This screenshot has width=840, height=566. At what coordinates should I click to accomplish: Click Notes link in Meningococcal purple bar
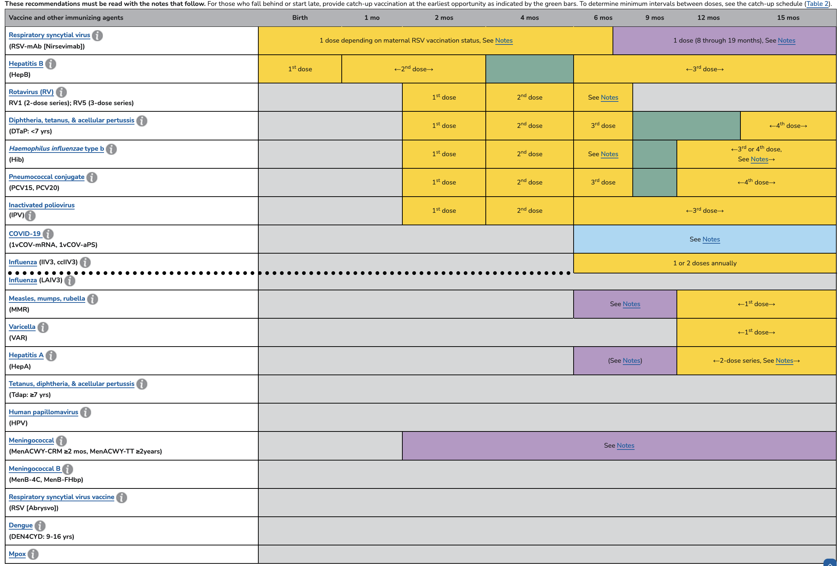click(x=625, y=445)
